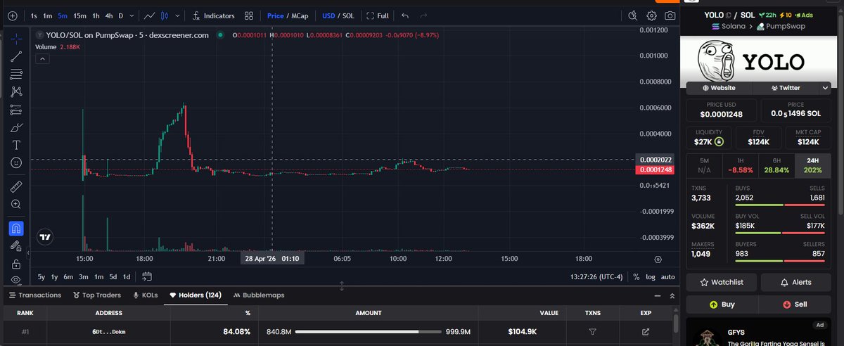Screen dimensions: 844x346
Task: Open the YOLO token Website link
Action: pos(720,88)
